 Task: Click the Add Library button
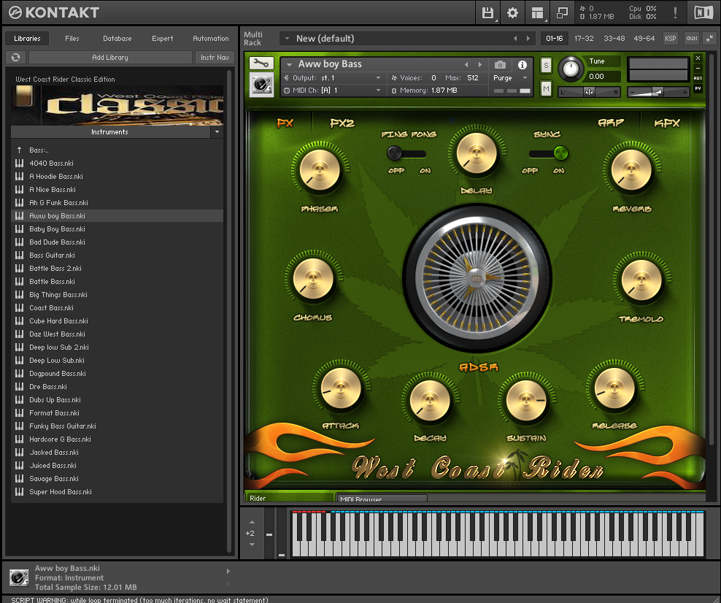click(x=110, y=57)
